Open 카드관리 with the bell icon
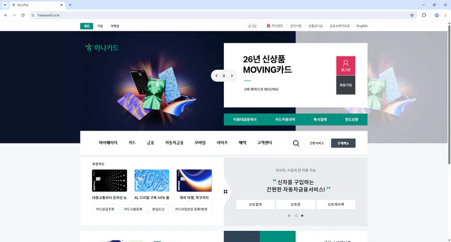The image size is (451, 242). (275, 26)
